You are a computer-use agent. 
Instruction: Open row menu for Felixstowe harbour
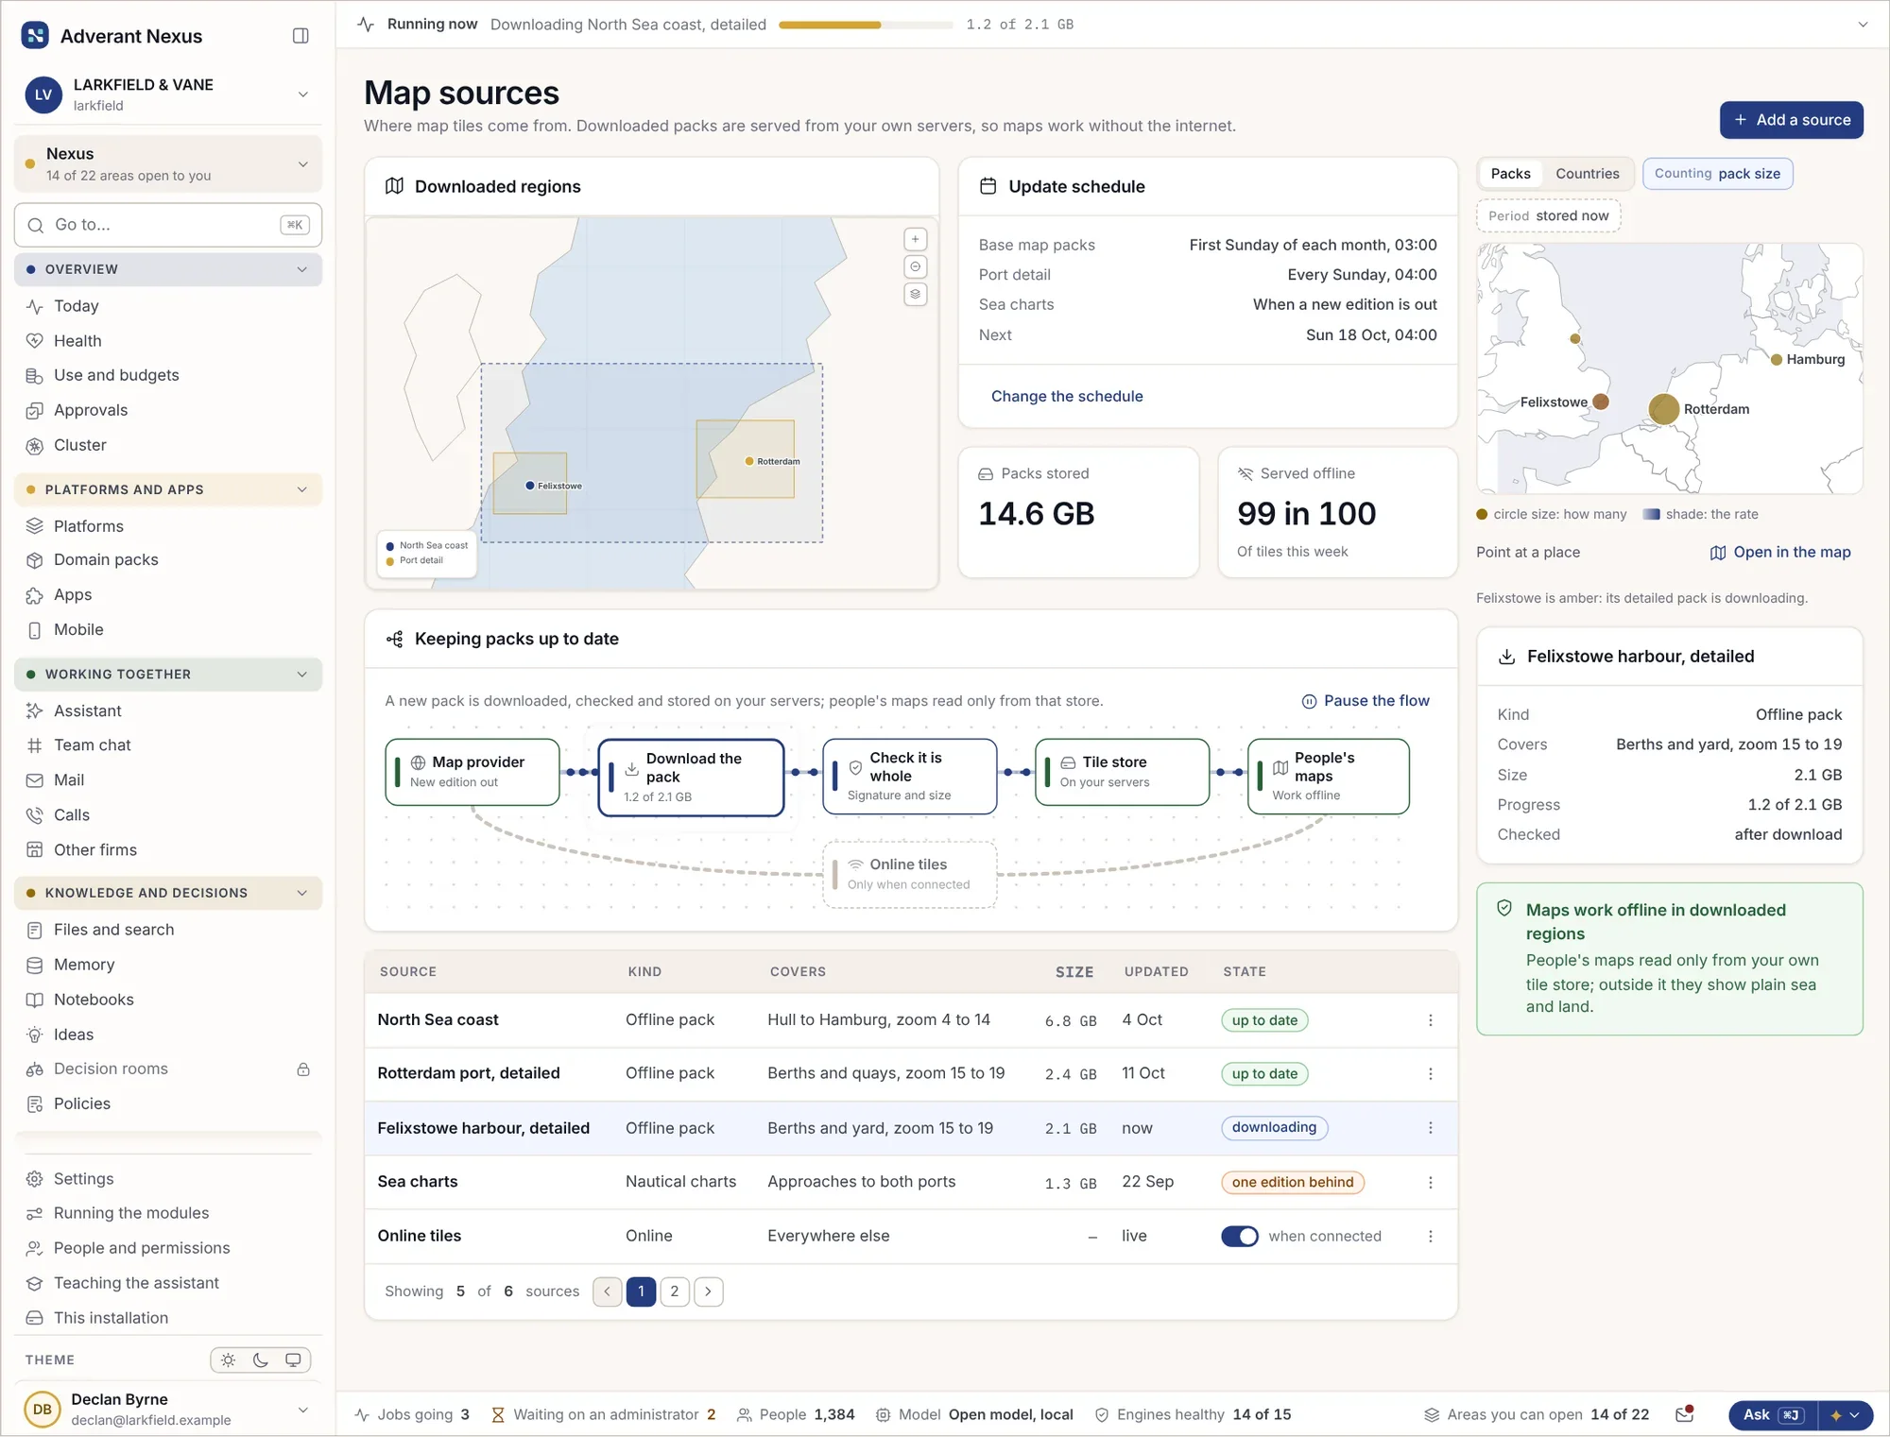[1430, 1128]
